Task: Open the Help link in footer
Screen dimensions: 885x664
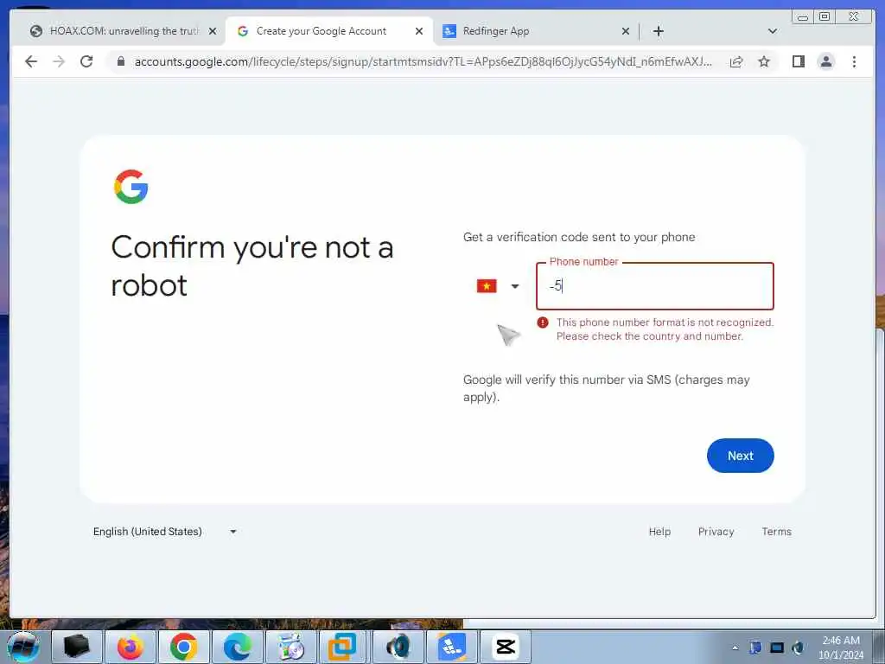Action: point(659,532)
